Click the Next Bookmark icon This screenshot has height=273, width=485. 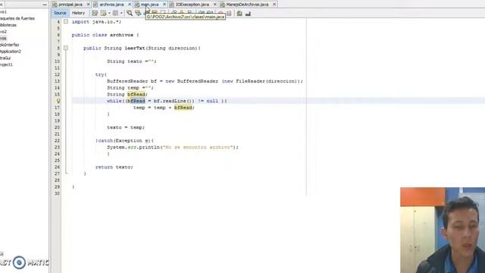click(x=182, y=13)
